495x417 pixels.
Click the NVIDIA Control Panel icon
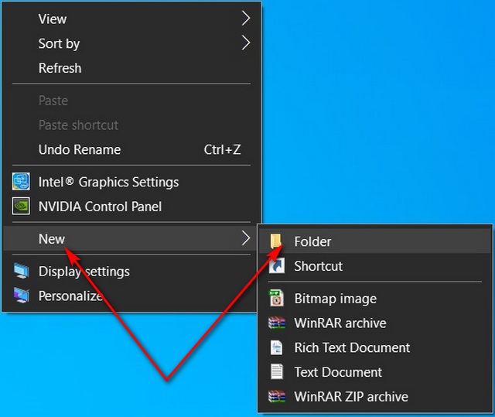tap(21, 206)
